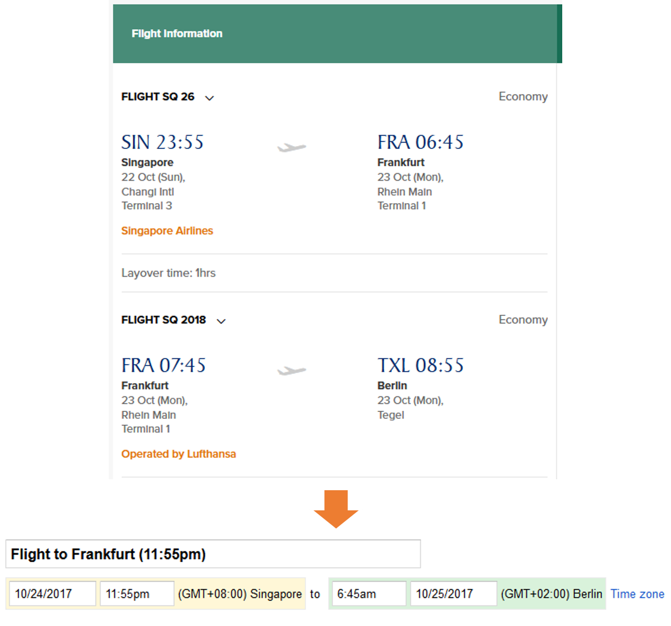Click the FRA 07:45 departure time
Image resolution: width=671 pixels, height=626 pixels.
coord(163,365)
